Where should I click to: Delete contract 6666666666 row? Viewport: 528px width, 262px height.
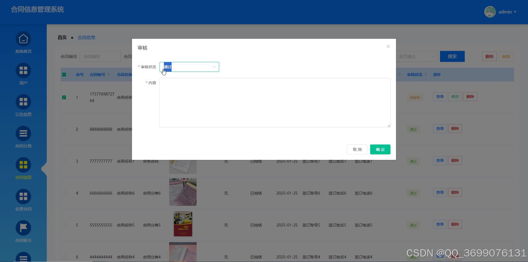pyautogui.click(x=455, y=192)
